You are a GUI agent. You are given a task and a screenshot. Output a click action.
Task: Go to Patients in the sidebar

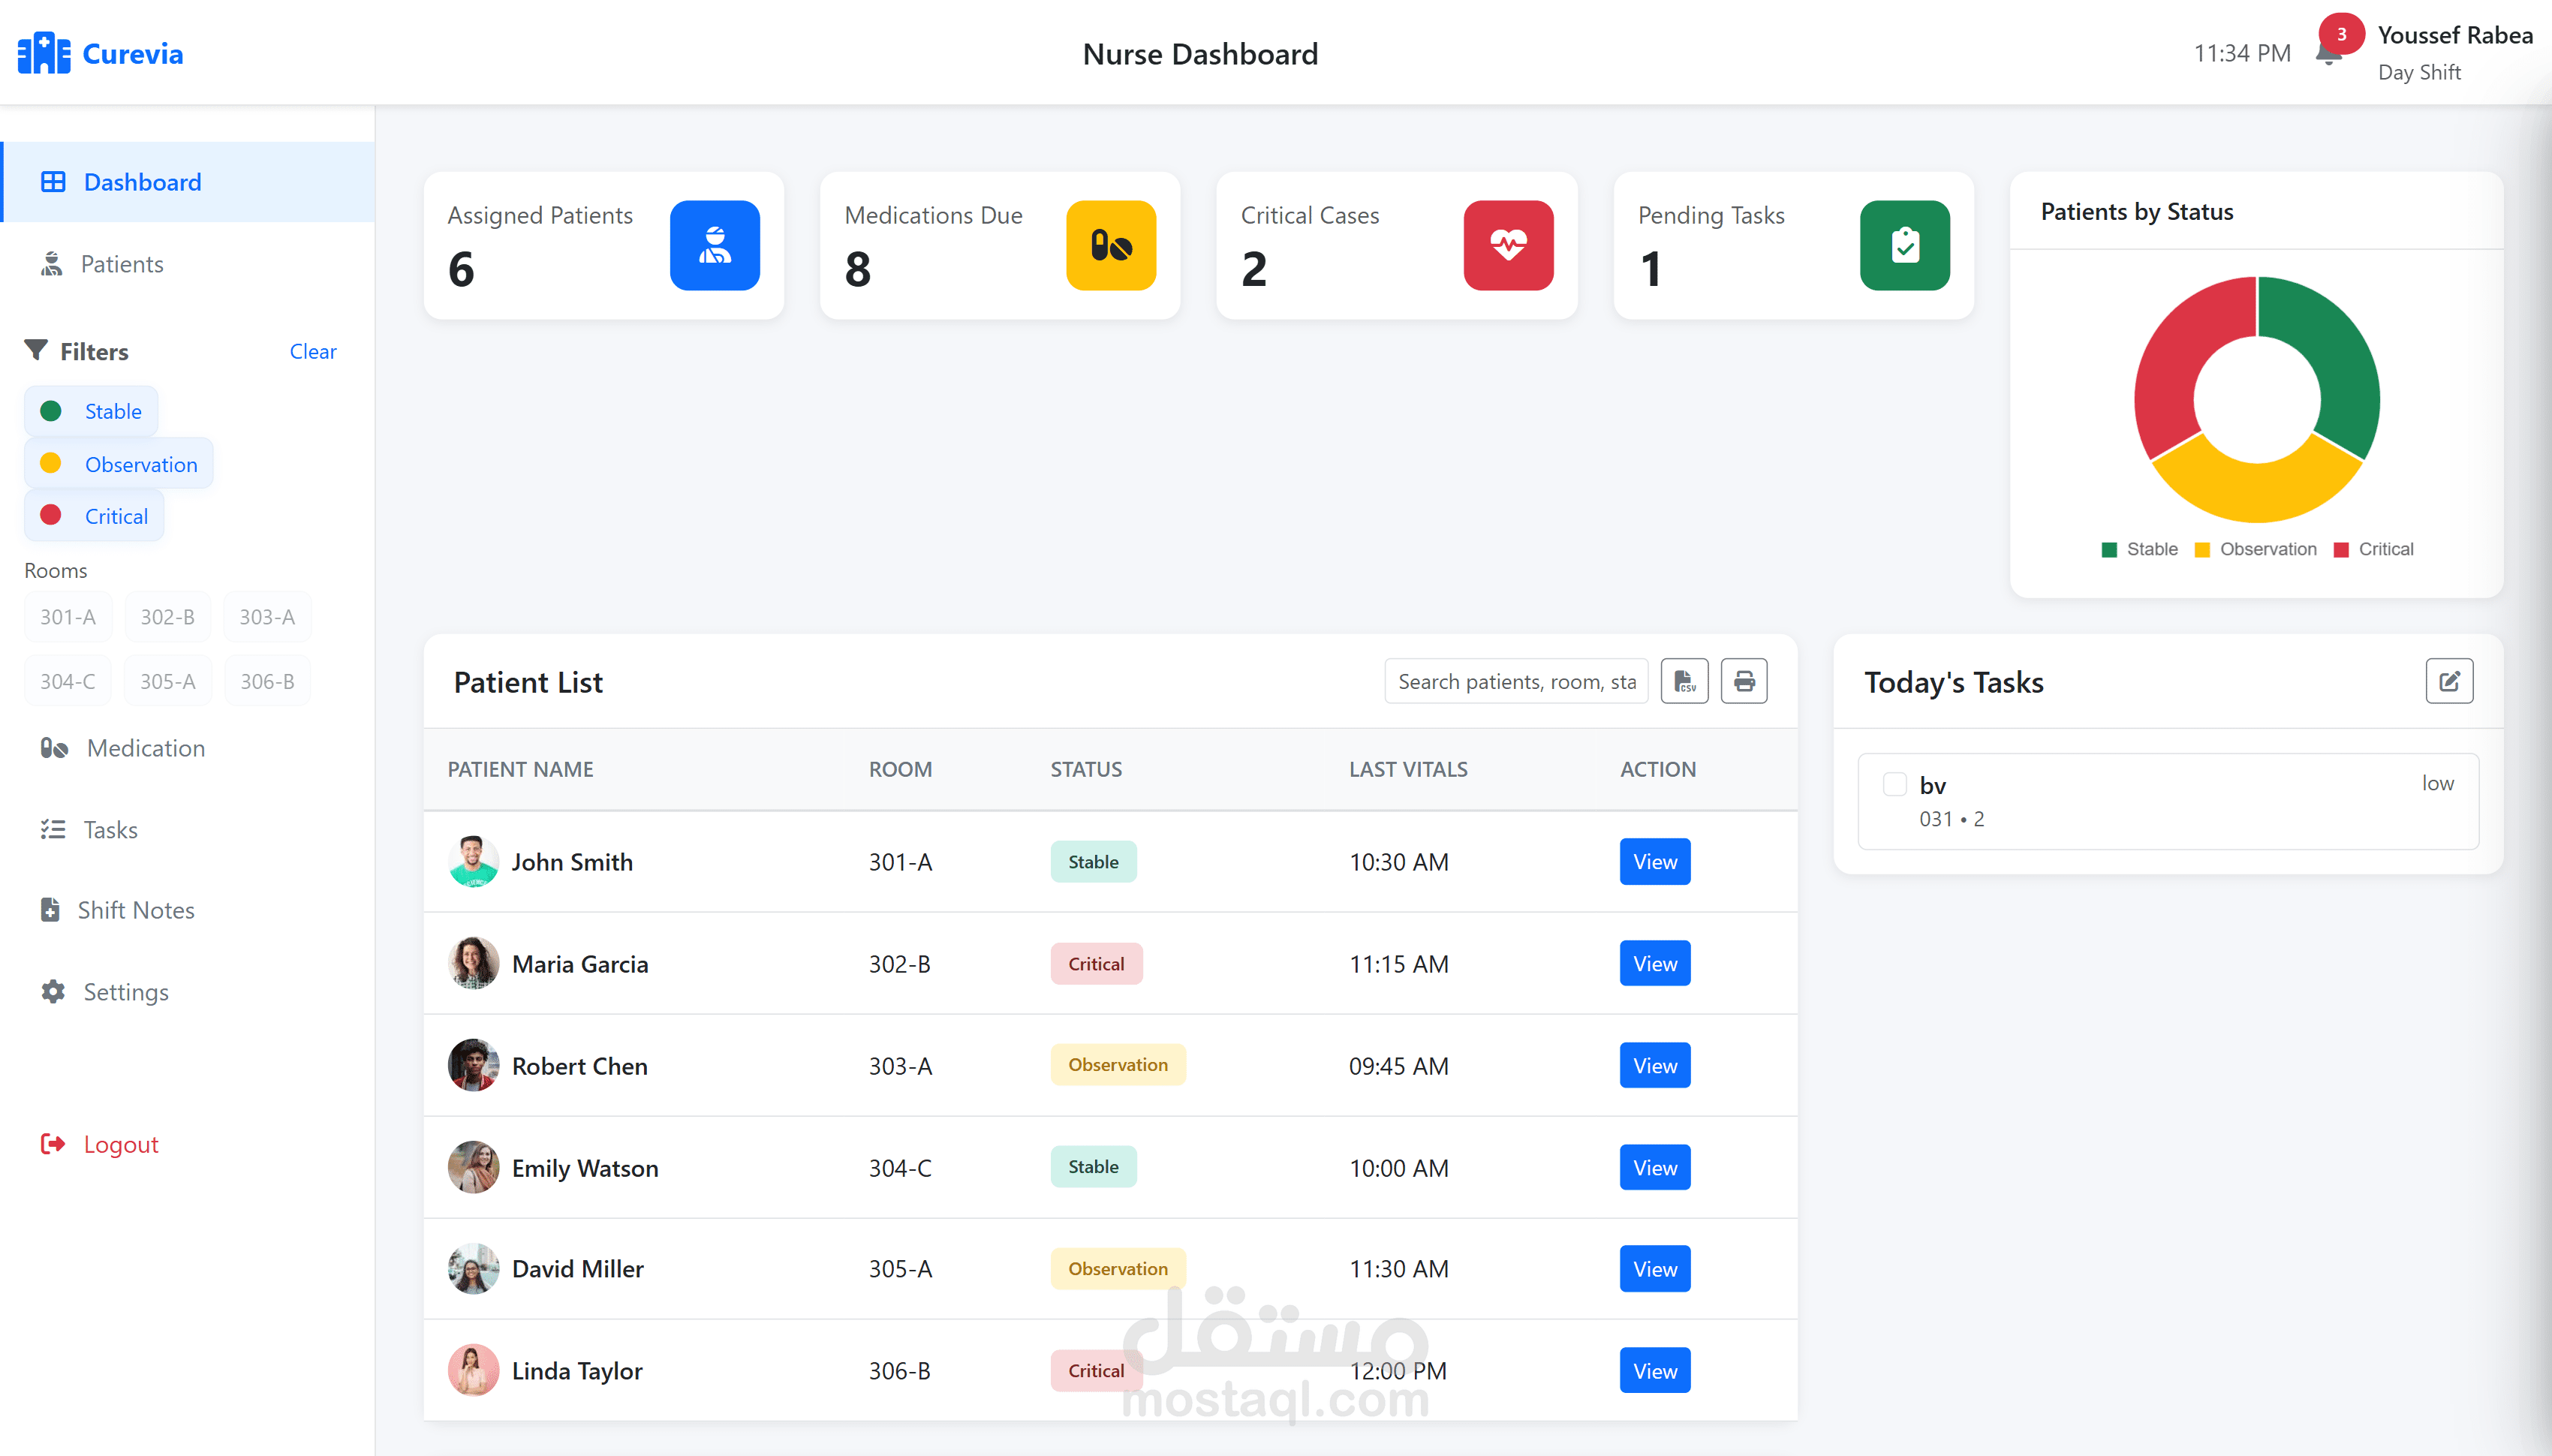(188, 264)
